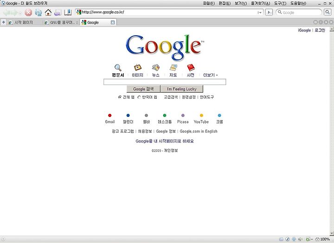The width and height of the screenshot is (334, 243).
Task: Click the 로그인 link
Action: click(320, 30)
